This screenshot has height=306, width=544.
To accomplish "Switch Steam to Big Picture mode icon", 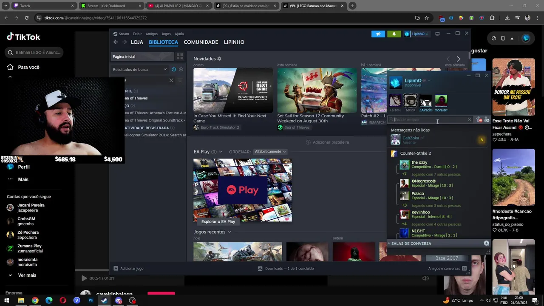I will 437,34.
